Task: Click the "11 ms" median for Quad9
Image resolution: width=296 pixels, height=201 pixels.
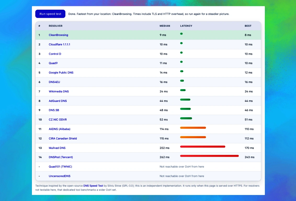Action: coord(163,63)
